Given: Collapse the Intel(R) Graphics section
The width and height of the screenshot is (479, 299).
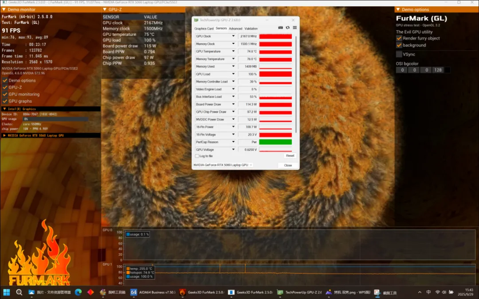Looking at the screenshot, I should tap(4, 109).
